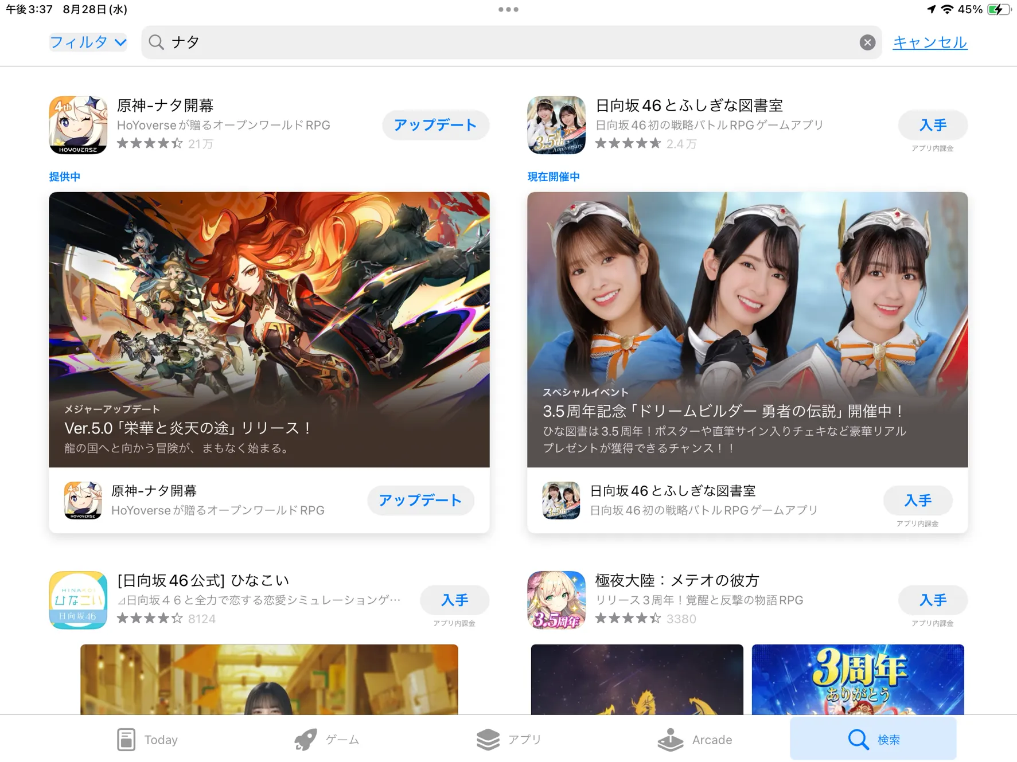
Task: Open the フィルタ dropdown
Action: tap(88, 42)
